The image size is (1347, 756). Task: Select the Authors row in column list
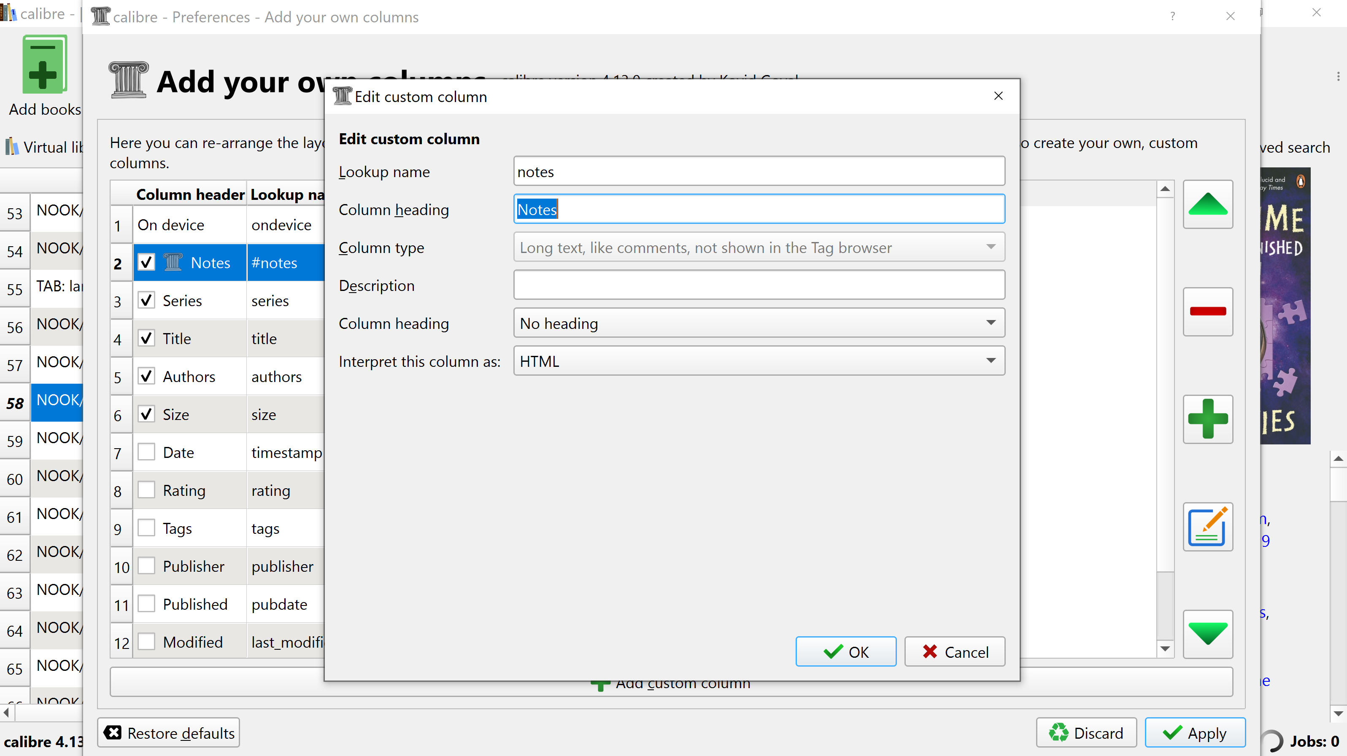click(x=189, y=376)
